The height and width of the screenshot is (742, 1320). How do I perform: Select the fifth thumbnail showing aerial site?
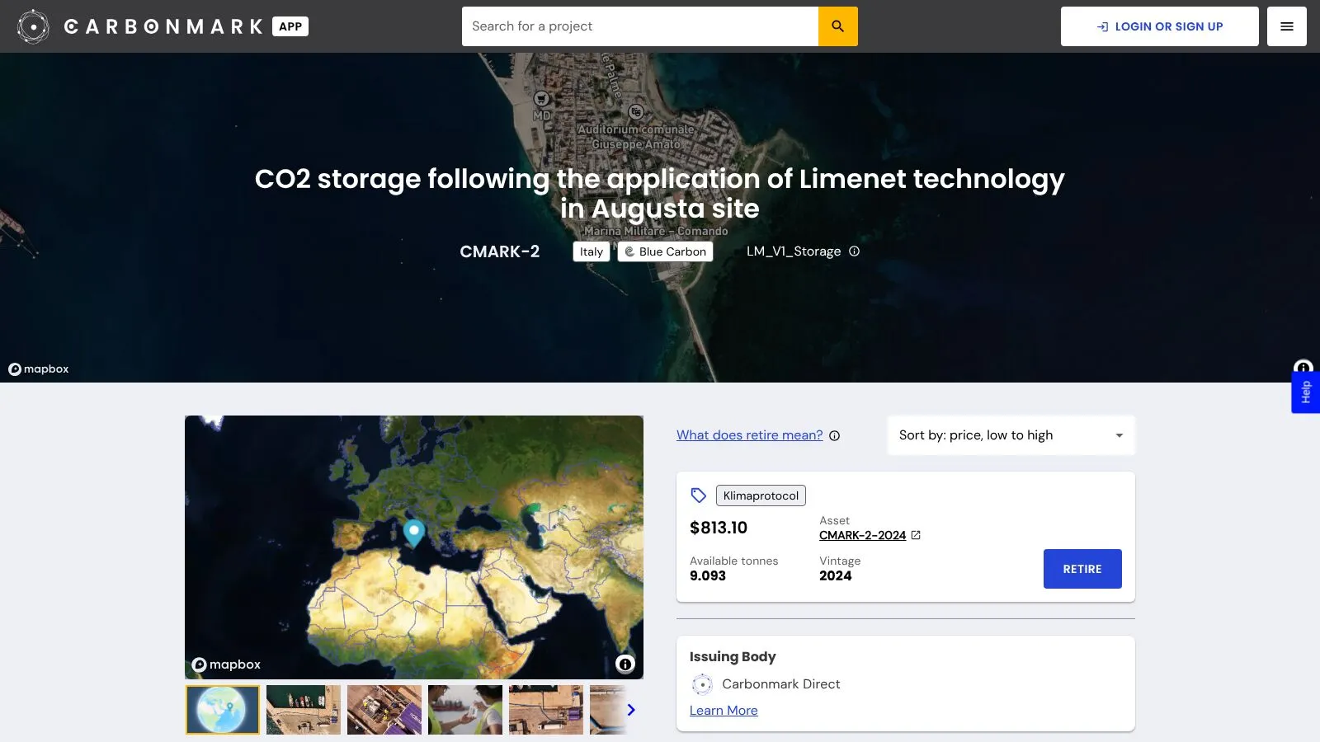[546, 710]
